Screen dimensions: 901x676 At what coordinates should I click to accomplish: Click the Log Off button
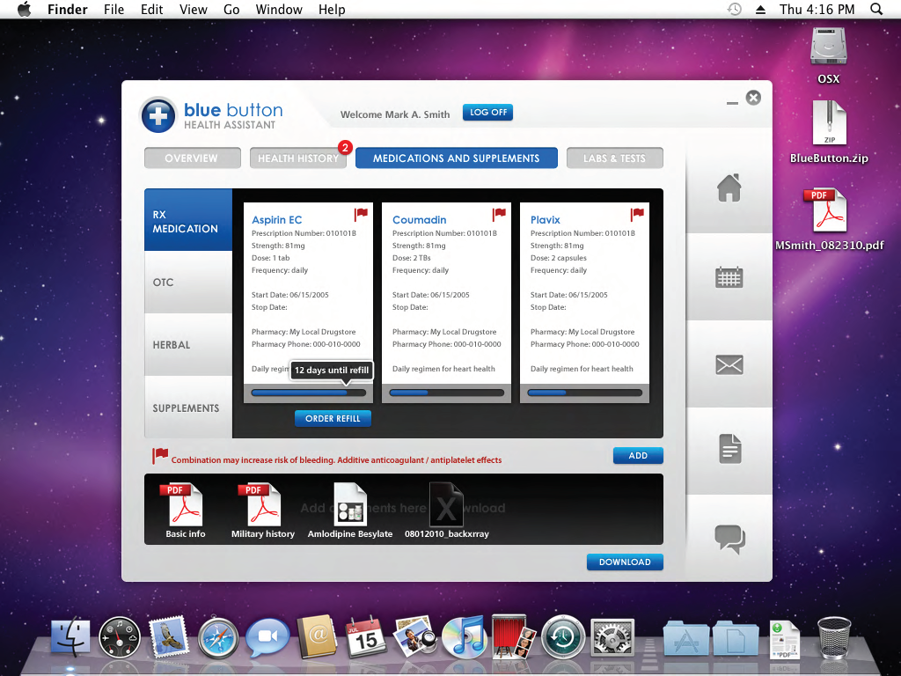point(487,112)
